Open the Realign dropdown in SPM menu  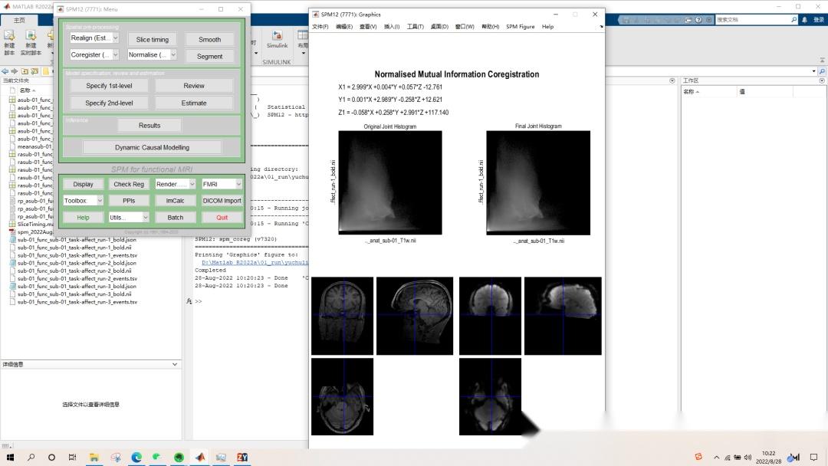(x=94, y=38)
